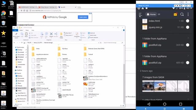The height and width of the screenshot is (110, 196).
Task: Select the 369 KB postRoll.zip circle
Action: point(187,45)
